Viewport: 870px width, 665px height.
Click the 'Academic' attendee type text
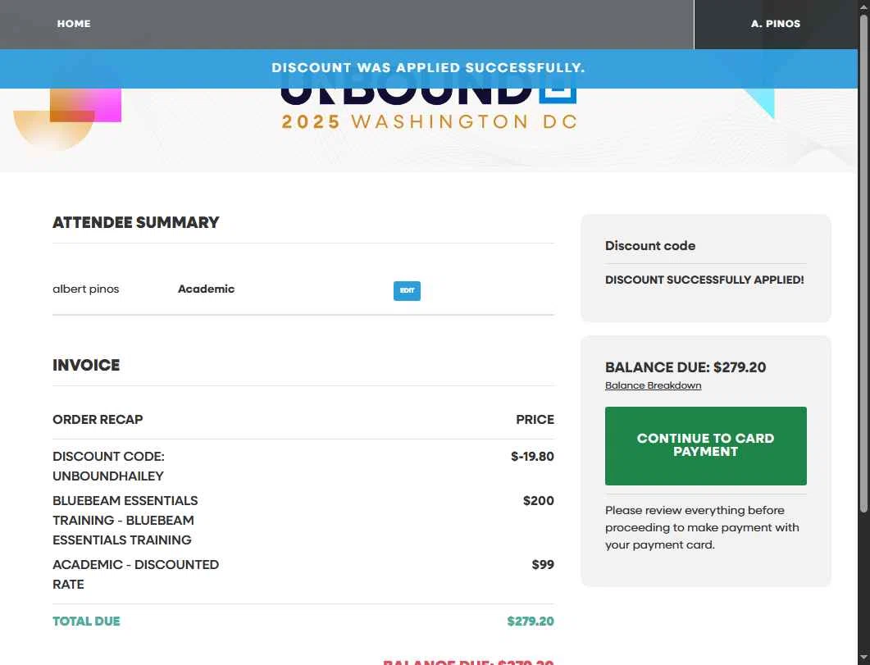pyautogui.click(x=206, y=289)
